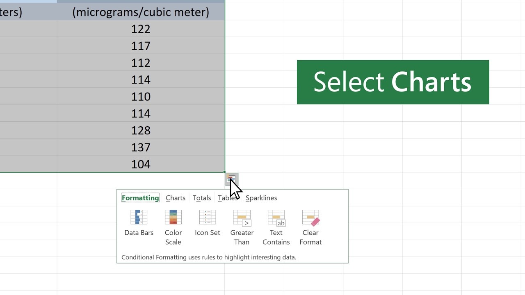Select the cell with value 117

click(141, 45)
